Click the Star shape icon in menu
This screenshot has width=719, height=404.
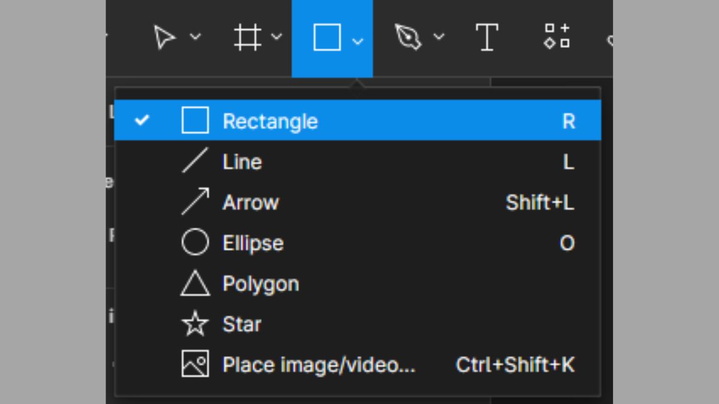click(x=195, y=324)
